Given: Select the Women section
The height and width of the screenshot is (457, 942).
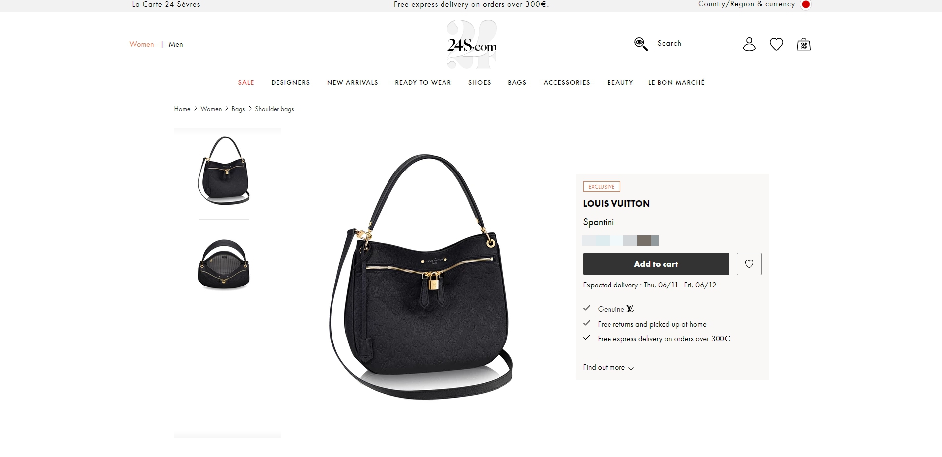Looking at the screenshot, I should pyautogui.click(x=142, y=44).
